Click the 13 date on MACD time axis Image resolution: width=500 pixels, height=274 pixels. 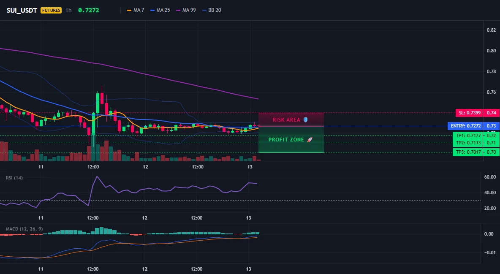[249, 269]
